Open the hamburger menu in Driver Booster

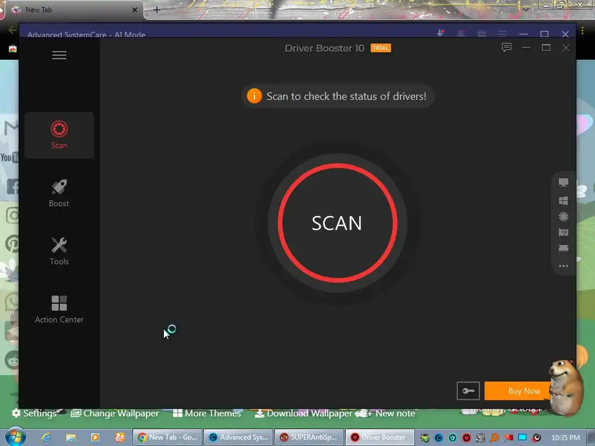pyautogui.click(x=59, y=55)
